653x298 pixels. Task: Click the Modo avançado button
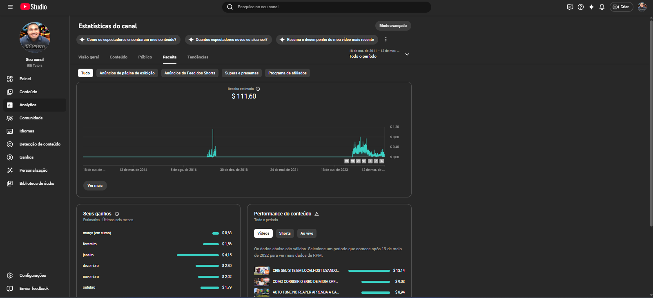coord(393,26)
